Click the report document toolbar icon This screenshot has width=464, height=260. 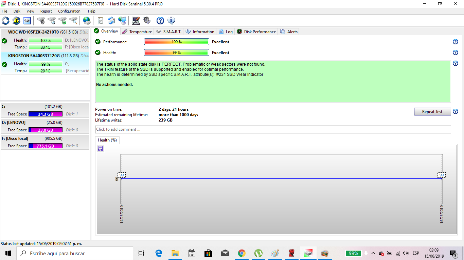click(x=101, y=21)
